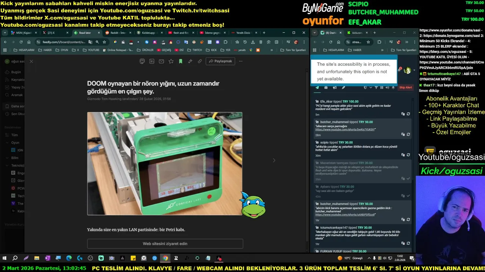Open the DOOM article image
This screenshot has width=485, height=272.
pos(165,164)
